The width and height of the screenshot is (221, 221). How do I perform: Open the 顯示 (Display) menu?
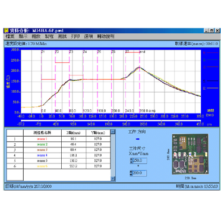[x=23, y=36]
